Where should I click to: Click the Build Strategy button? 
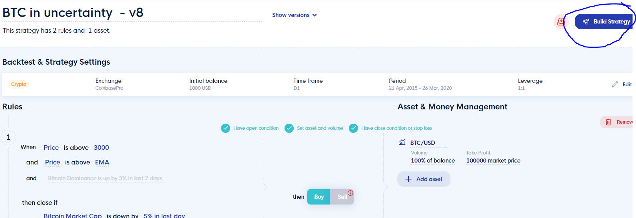(604, 22)
